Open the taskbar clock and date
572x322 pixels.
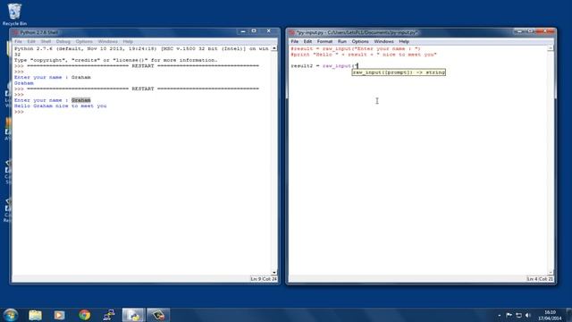point(551,315)
